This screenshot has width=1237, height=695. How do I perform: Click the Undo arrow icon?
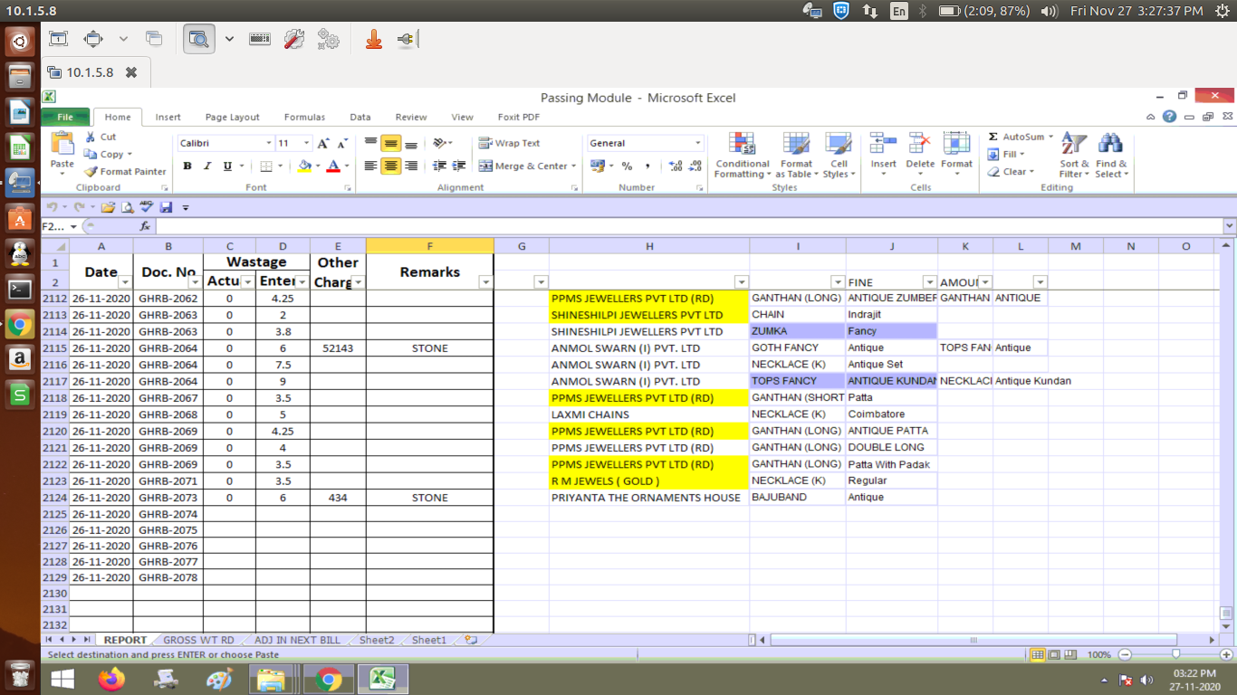pos(53,207)
